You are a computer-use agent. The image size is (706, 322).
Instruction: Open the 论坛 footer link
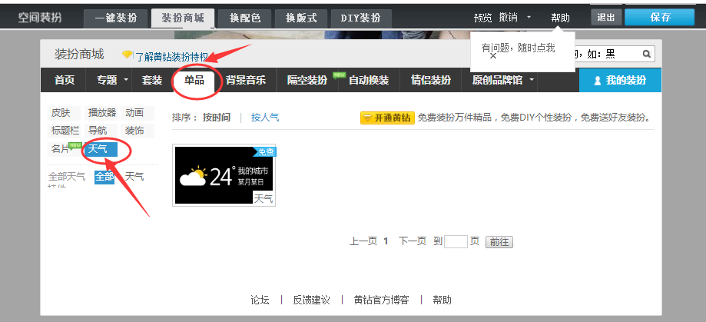(260, 300)
